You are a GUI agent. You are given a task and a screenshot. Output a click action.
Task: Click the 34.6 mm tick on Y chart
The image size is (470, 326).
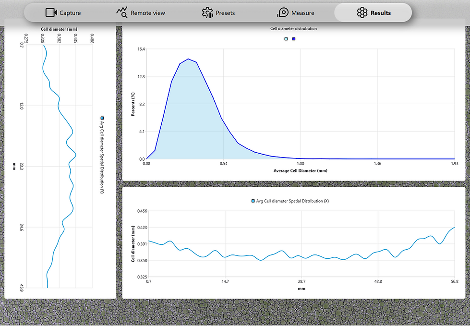coord(21,227)
